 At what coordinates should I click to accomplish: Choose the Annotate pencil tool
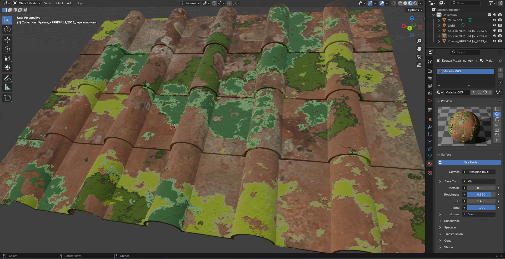tap(7, 78)
